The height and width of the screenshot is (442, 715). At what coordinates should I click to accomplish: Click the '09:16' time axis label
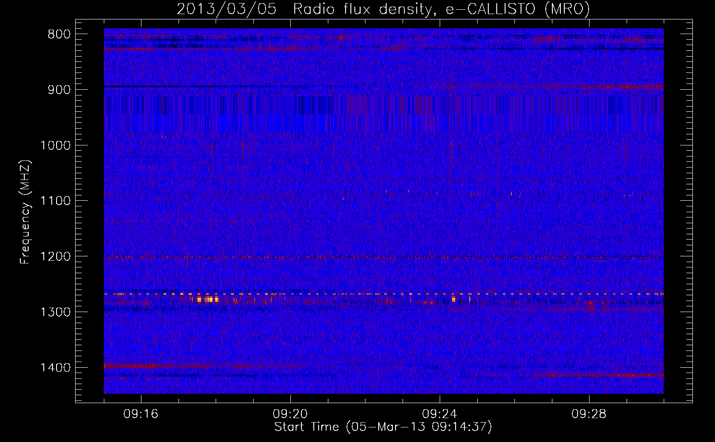pyautogui.click(x=141, y=414)
